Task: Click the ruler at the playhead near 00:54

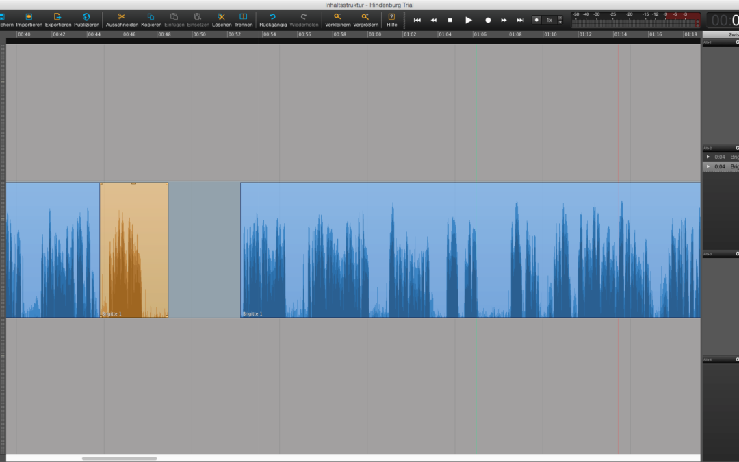Action: click(x=259, y=34)
